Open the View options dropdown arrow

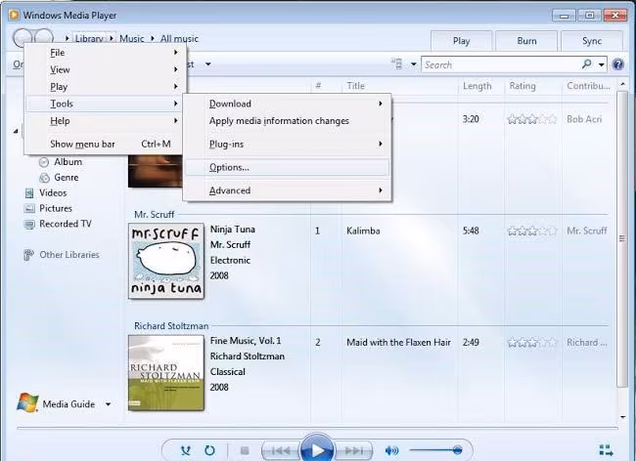(413, 63)
